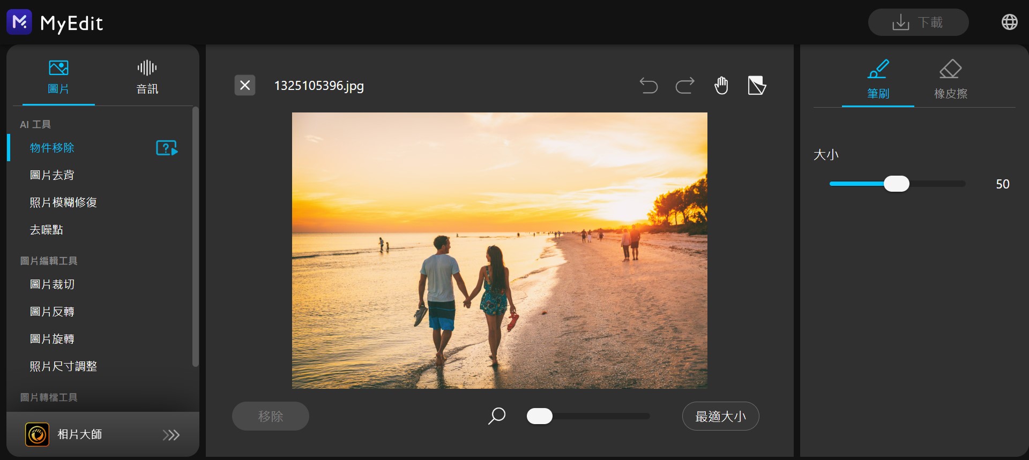1029x460 pixels.
Task: Open the 圖片裁切 tool
Action: 52,284
